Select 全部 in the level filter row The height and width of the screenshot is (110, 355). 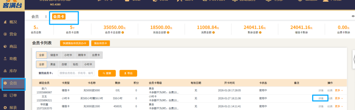[41, 64]
